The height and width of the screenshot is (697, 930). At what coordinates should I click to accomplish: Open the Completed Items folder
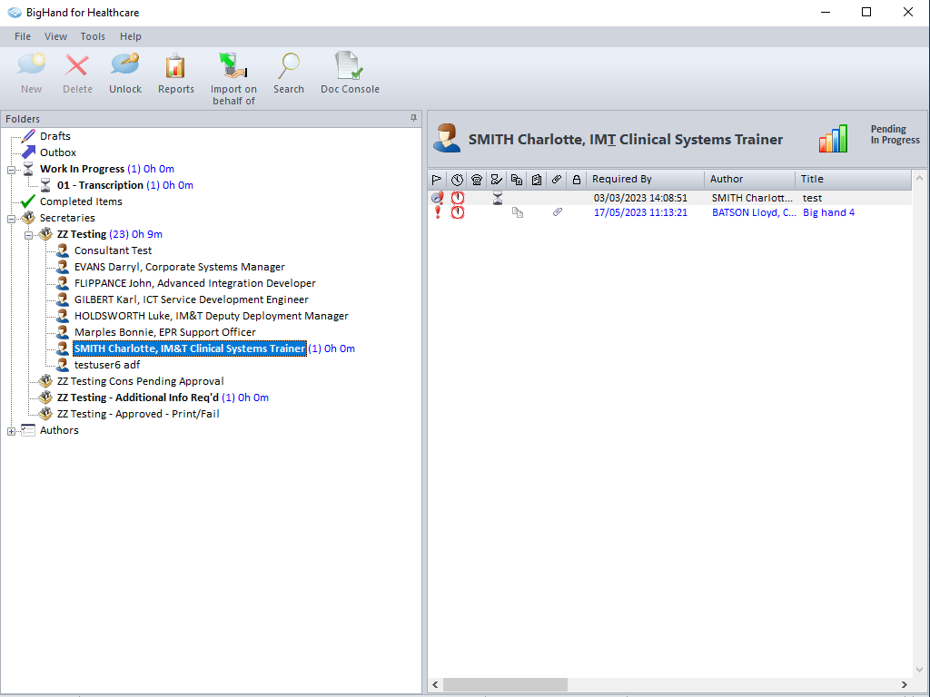pos(81,201)
